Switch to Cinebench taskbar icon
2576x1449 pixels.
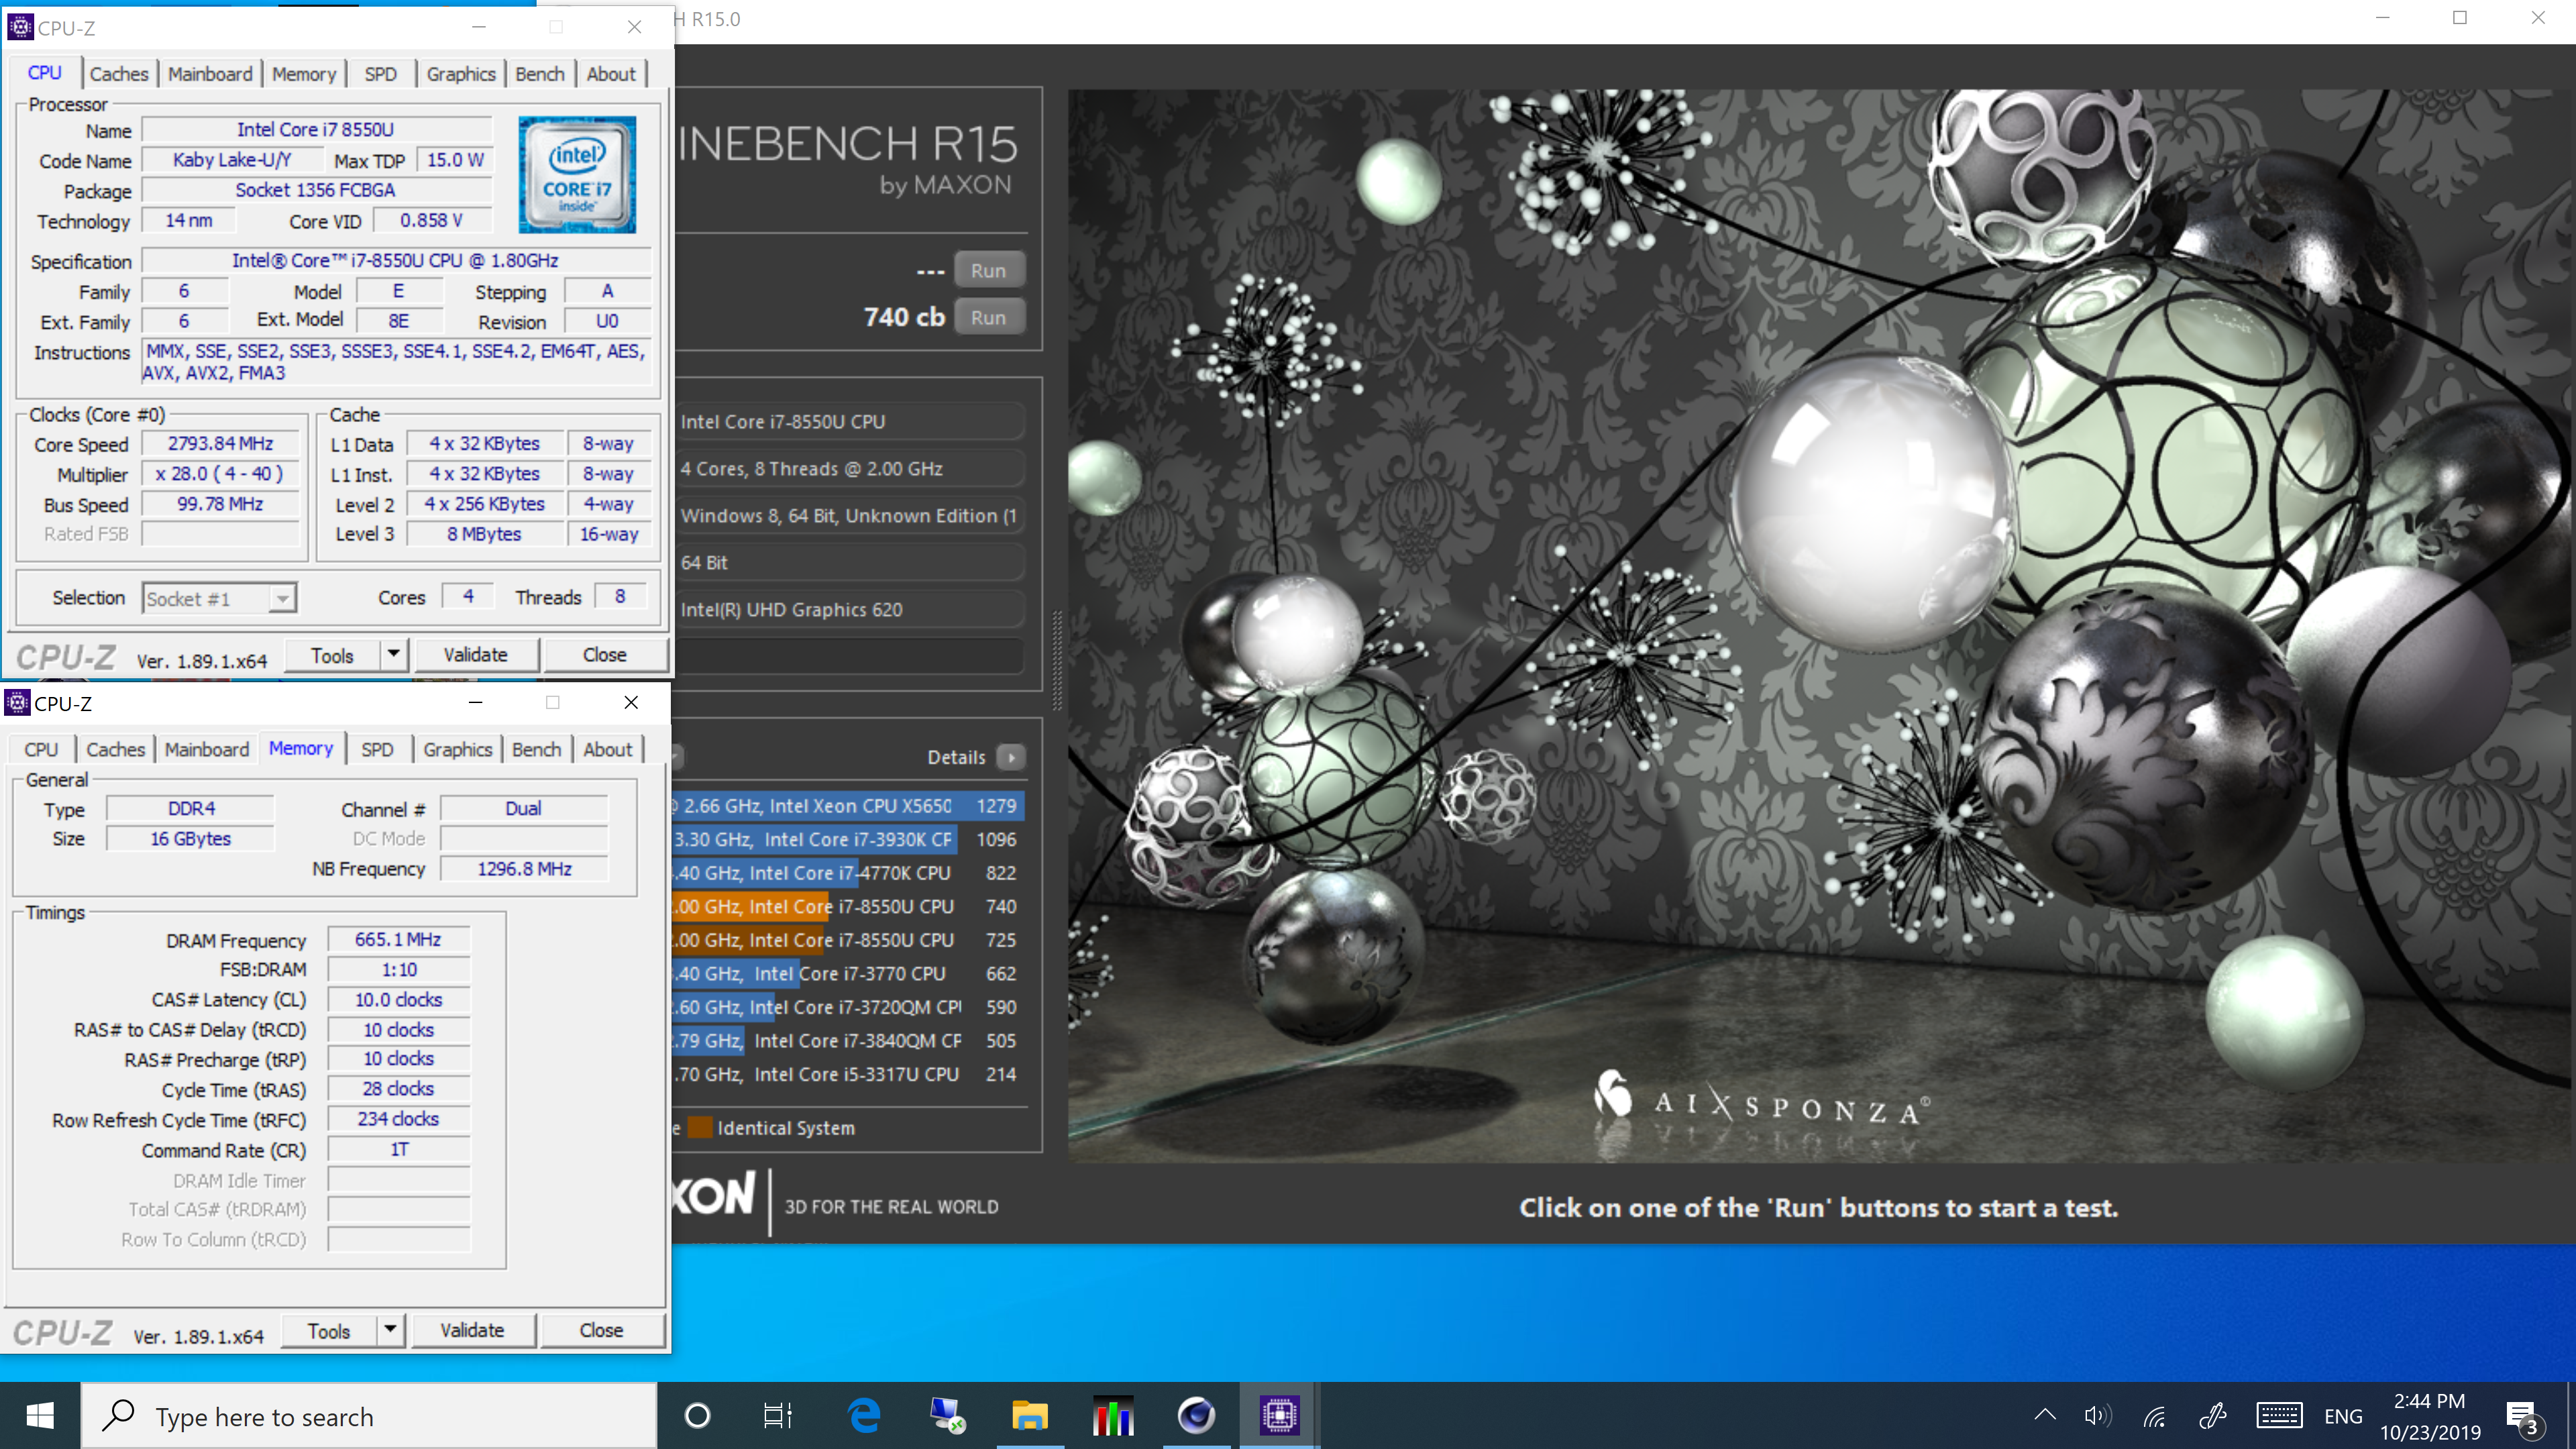(x=1196, y=1416)
